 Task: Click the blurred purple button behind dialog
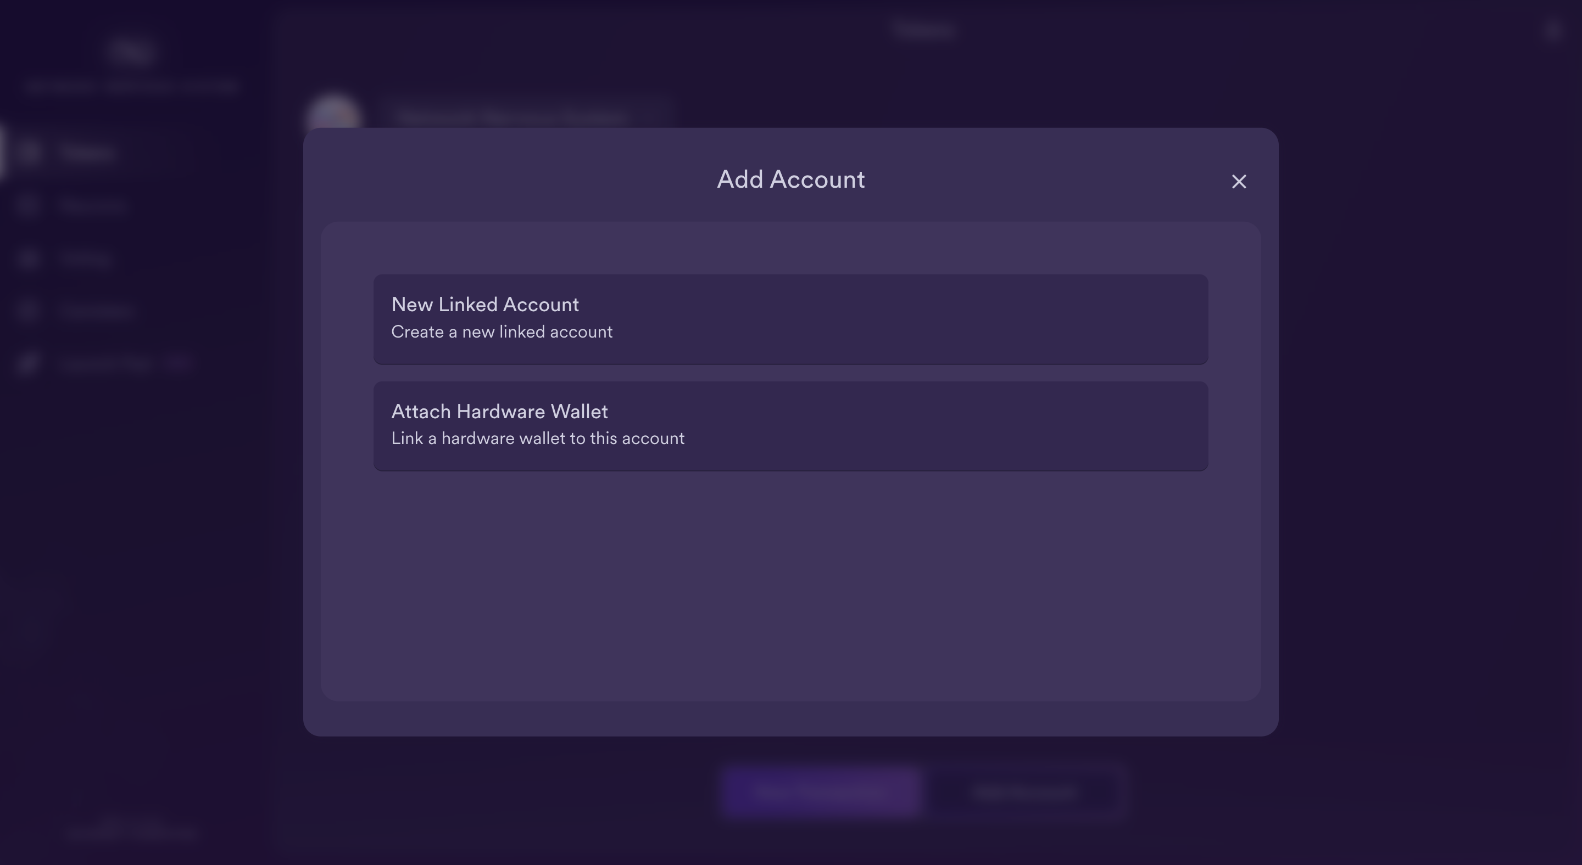(821, 791)
